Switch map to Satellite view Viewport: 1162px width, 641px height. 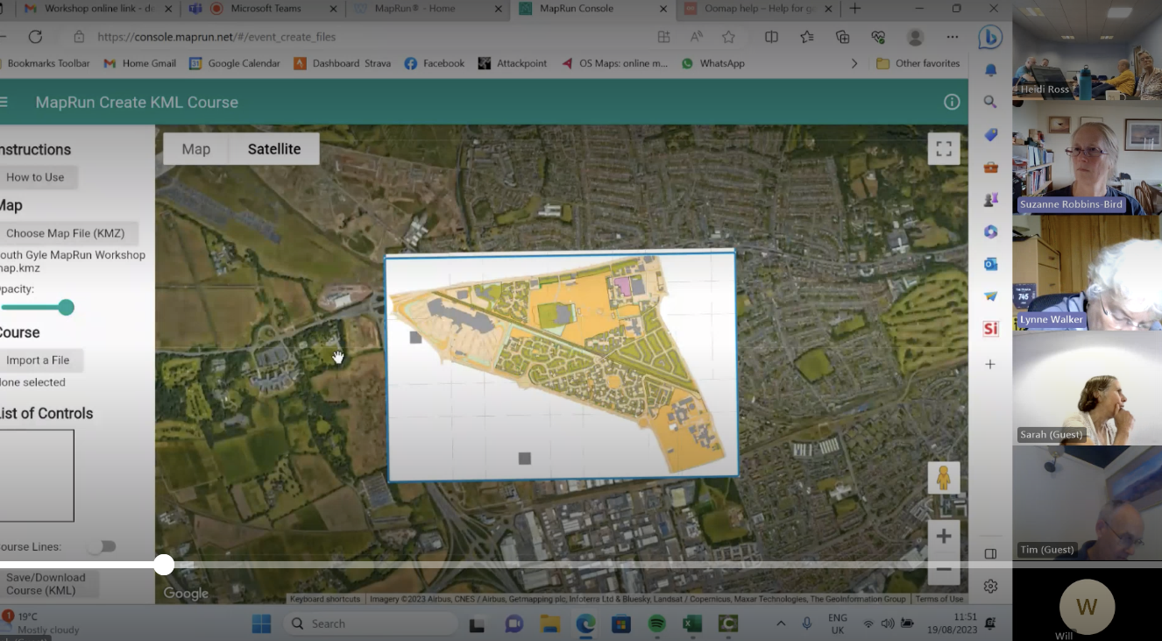(273, 149)
